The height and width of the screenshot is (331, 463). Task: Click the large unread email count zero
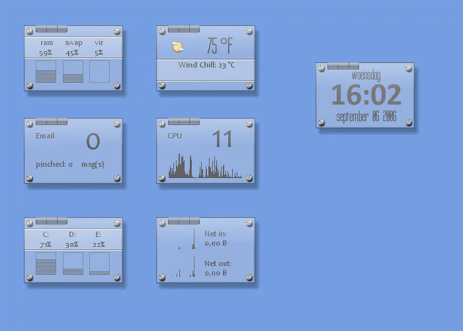pos(93,141)
